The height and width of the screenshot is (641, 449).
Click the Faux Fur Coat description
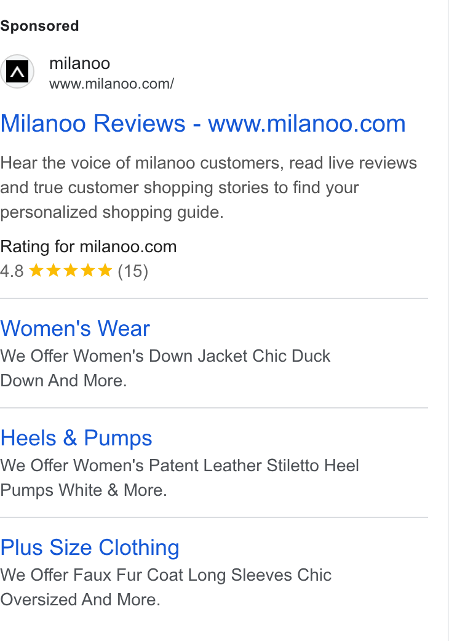[x=166, y=587]
